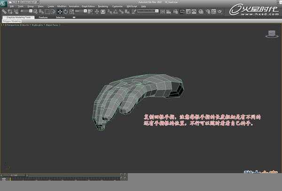Open the 3ds Max application menu logo
This screenshot has width=282, height=191.
pyautogui.click(x=3, y=4)
